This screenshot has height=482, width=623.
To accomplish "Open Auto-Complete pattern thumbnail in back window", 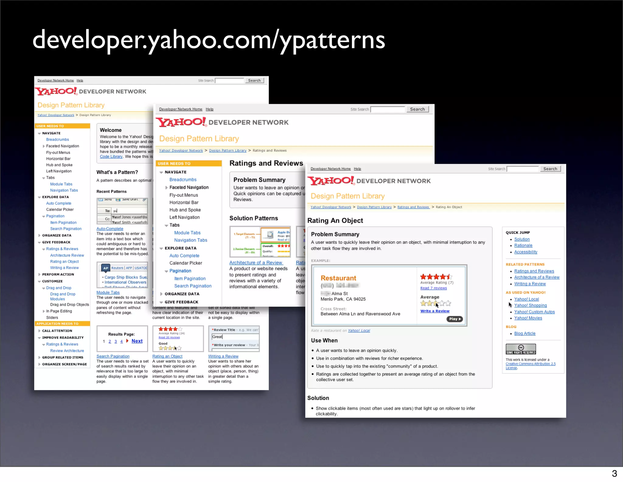I will click(x=122, y=211).
